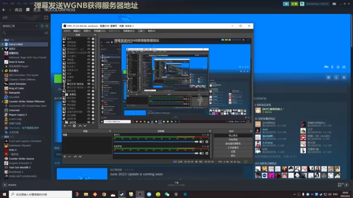Add a new scene in OBS scenes panel
The image size is (353, 198).
point(65,157)
